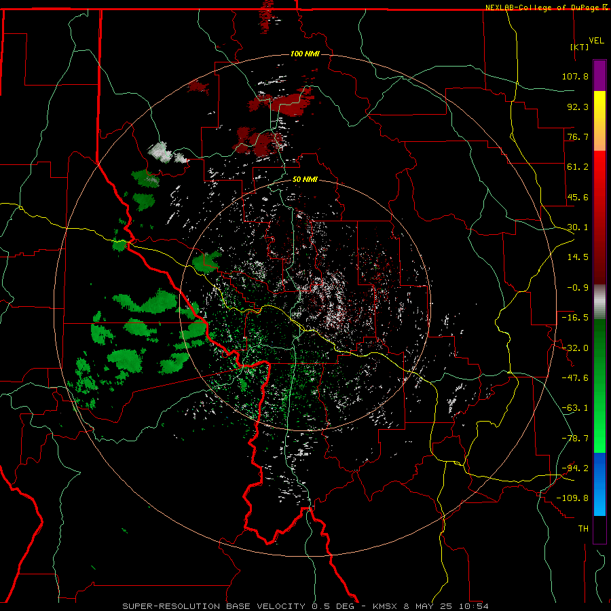Screen dimensions: 611x611
Task: Click the TH legend label
Action: [x=583, y=529]
